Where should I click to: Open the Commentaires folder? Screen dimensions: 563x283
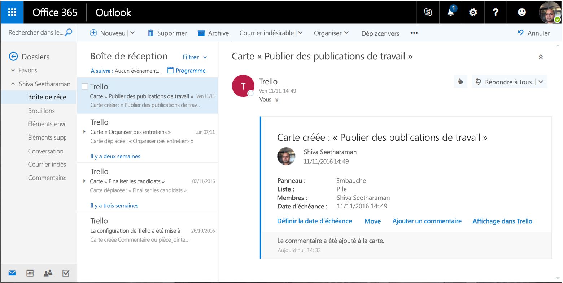47,178
